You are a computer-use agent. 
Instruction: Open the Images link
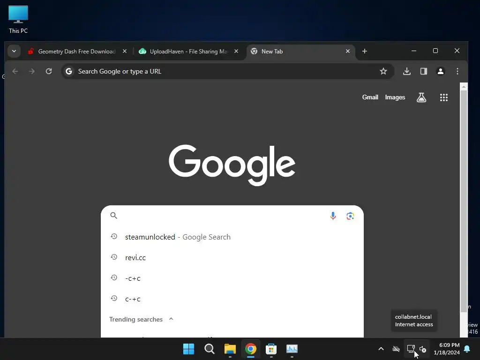395,97
